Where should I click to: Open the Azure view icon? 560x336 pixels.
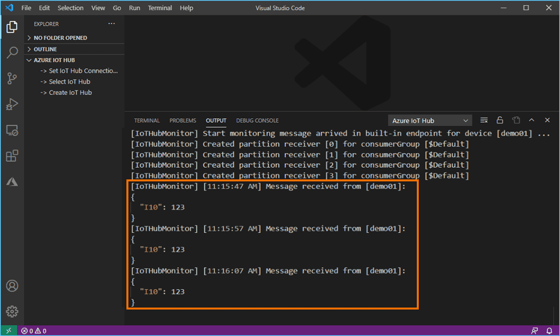(x=12, y=182)
